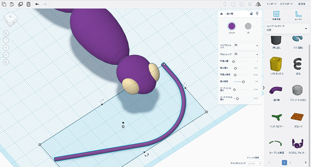Click the 曲げ角度 value field
Image resolution: width=311 pixels, height=167 pixels.
pos(256,82)
